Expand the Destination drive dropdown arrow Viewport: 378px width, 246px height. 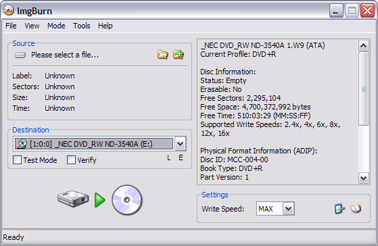click(x=180, y=144)
